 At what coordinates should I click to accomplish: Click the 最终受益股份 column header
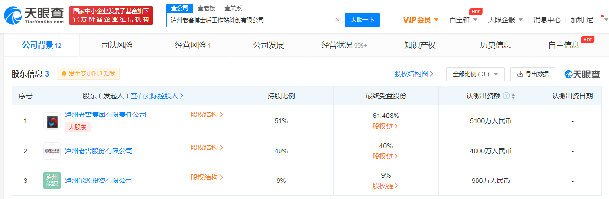386,96
